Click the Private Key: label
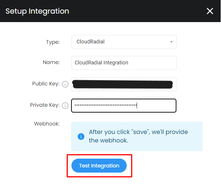The image size is (221, 184). click(45, 105)
